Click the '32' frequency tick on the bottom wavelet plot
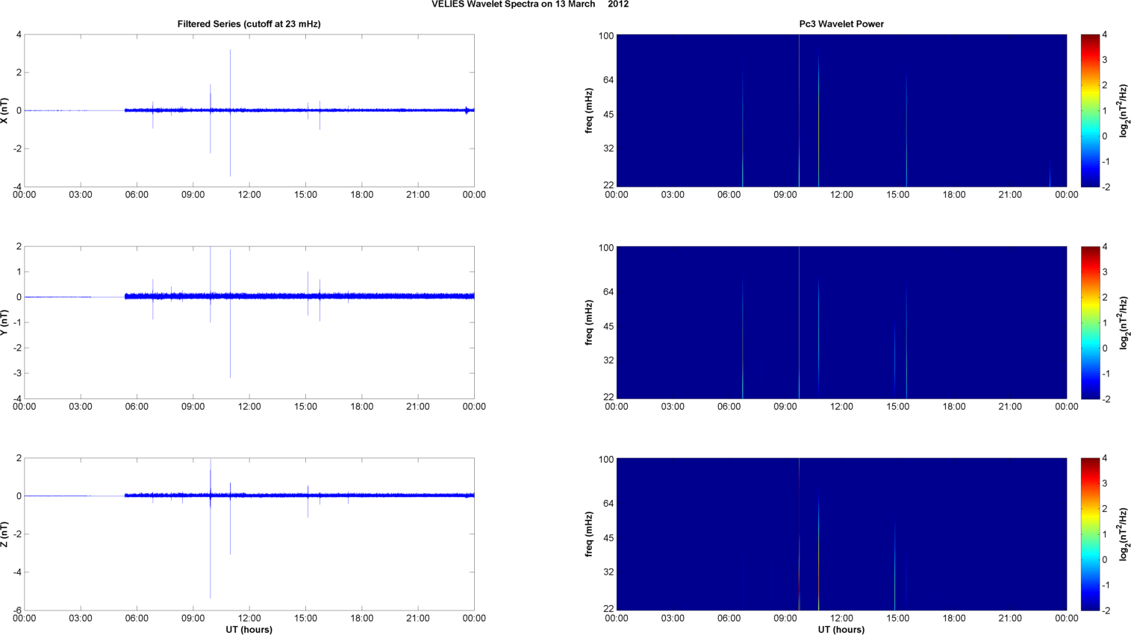 [x=608, y=572]
